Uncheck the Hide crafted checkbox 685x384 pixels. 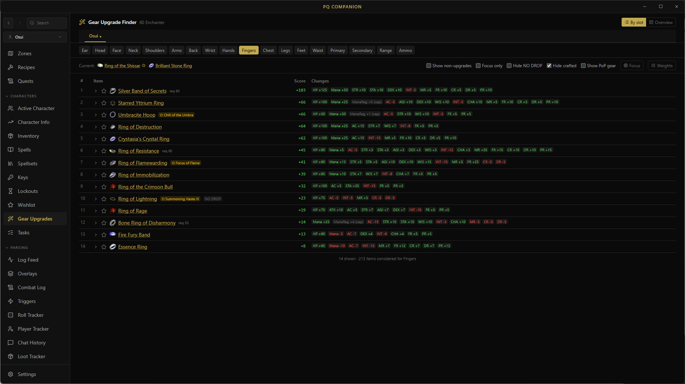coord(549,66)
